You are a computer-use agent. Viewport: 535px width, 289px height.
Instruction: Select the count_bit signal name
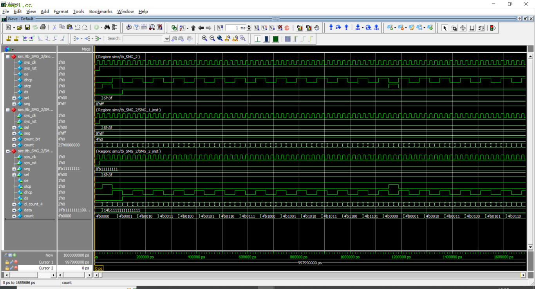click(32, 139)
